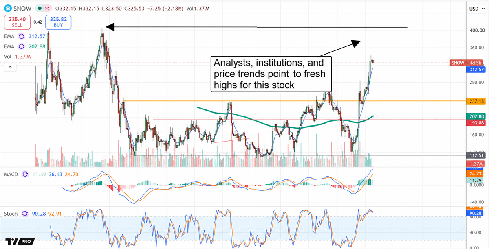
Task: Buy at 325.82
Action: pyautogui.click(x=59, y=22)
